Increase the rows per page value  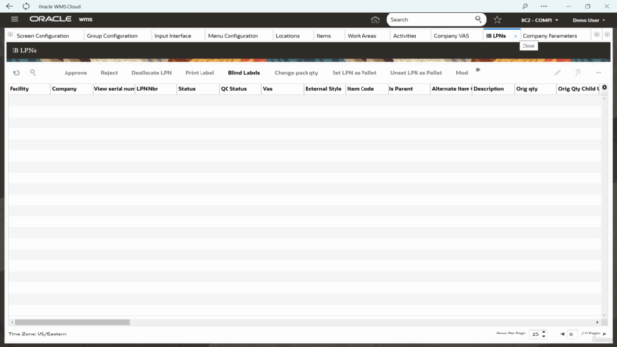coord(544,332)
